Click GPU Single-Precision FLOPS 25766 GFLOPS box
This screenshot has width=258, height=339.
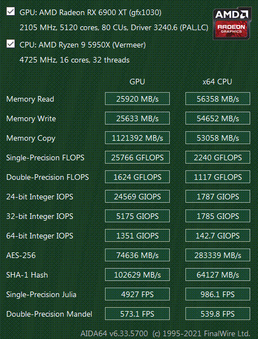point(137,157)
